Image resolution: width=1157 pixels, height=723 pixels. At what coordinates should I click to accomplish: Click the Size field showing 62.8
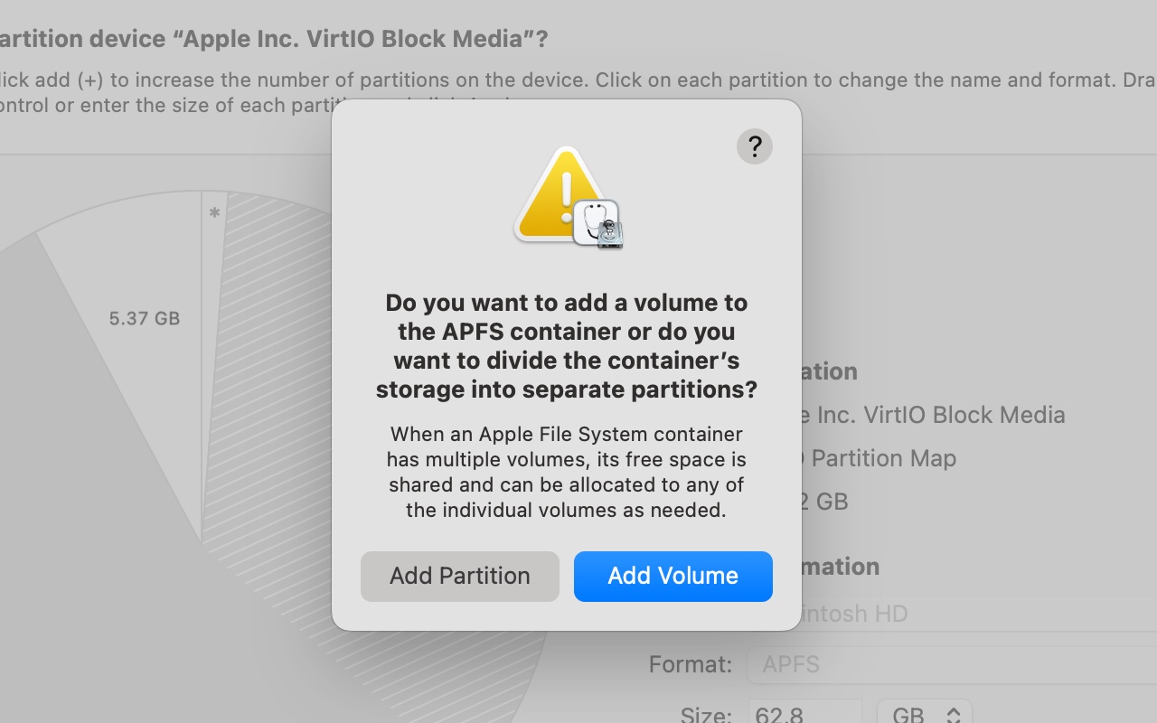(x=804, y=714)
